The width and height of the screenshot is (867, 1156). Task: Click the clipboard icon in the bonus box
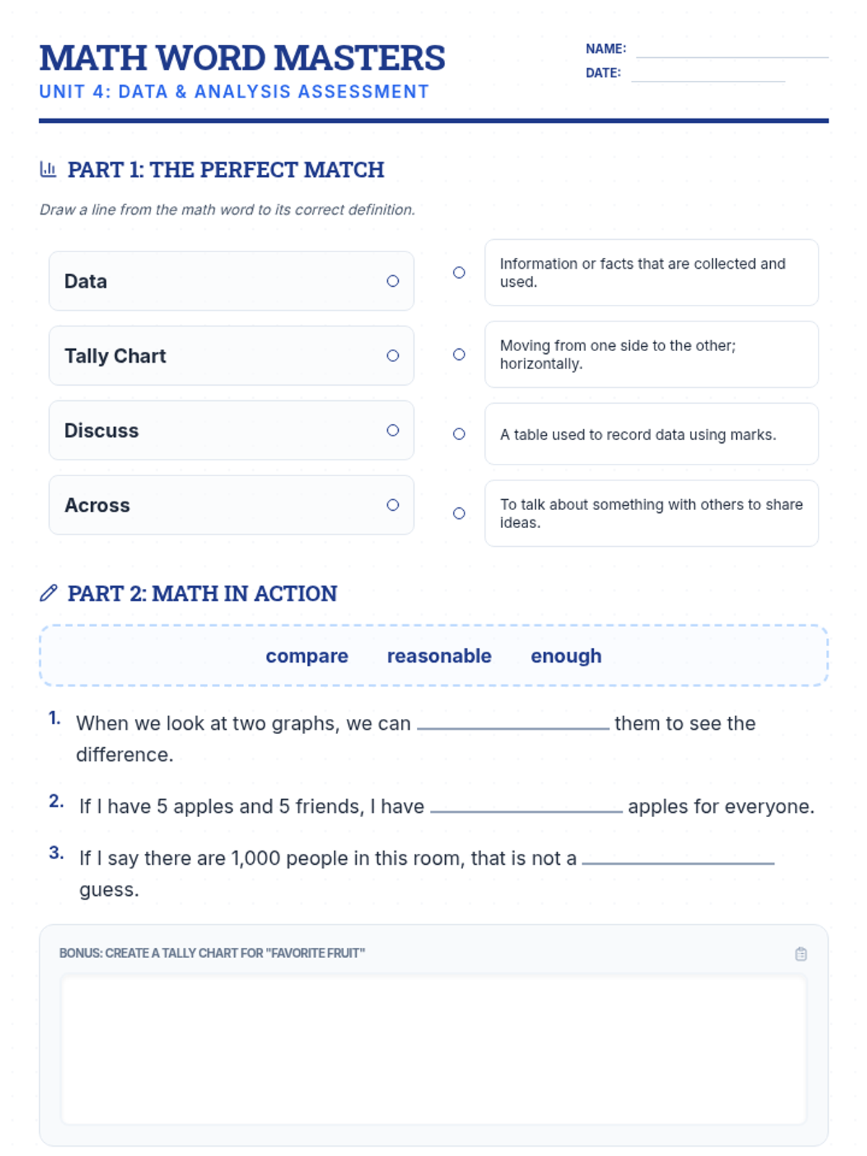click(801, 954)
